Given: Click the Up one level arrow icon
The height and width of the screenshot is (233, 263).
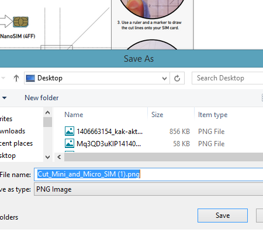Looking at the screenshot, I should (16, 78).
